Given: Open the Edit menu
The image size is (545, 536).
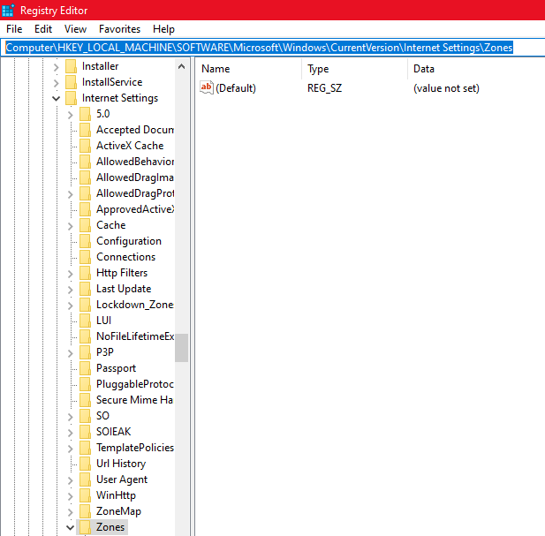Looking at the screenshot, I should 43,29.
